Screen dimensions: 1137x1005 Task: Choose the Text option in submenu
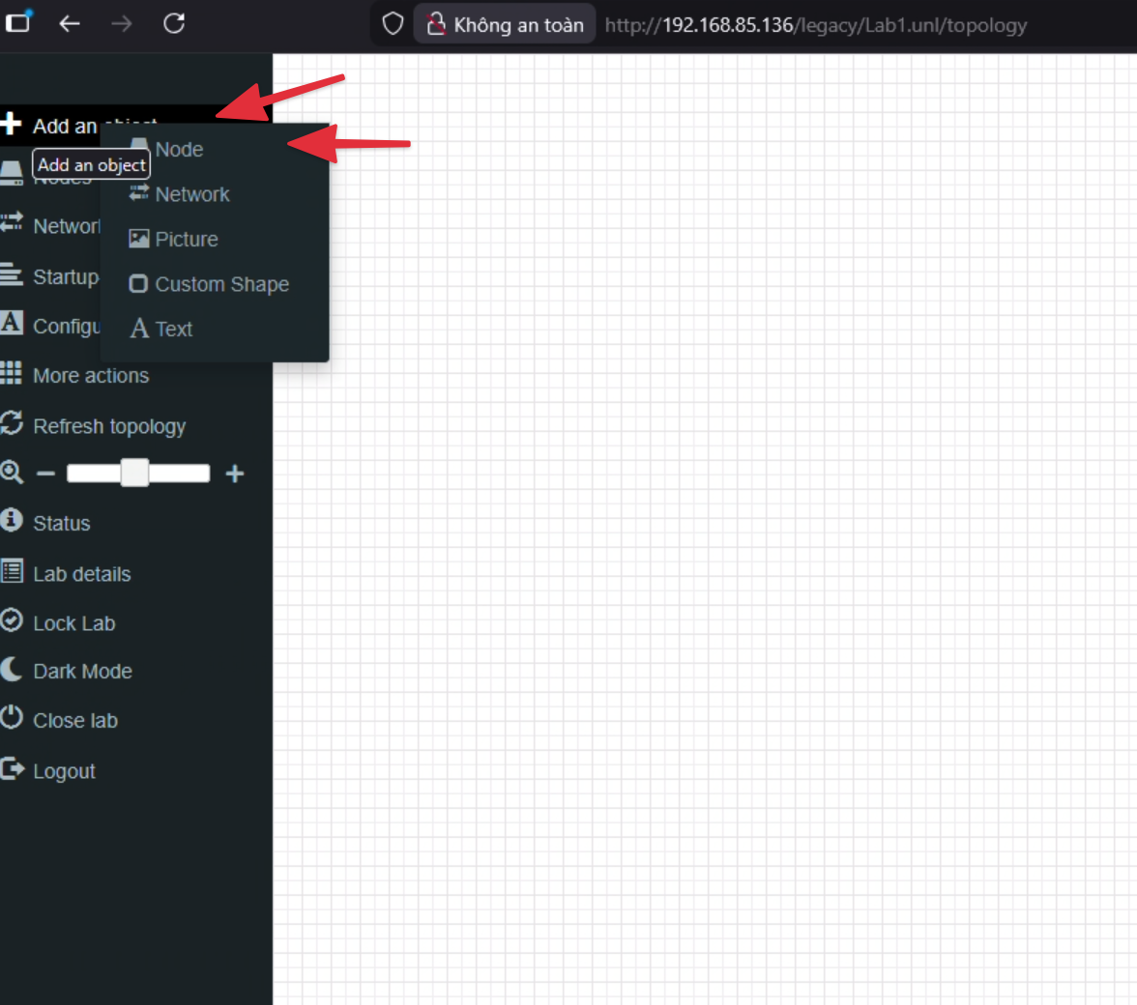[173, 329]
